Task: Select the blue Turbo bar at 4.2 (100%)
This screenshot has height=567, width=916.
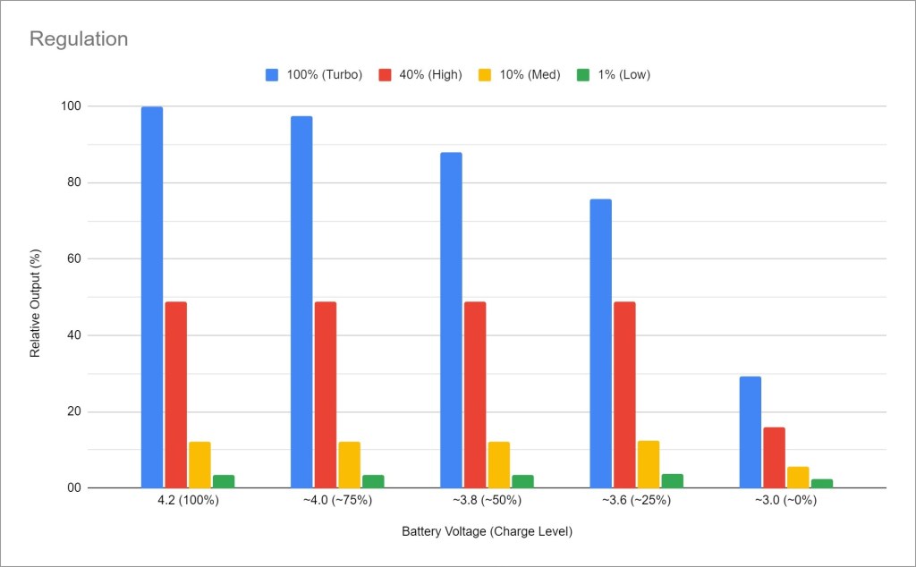Action: click(x=152, y=297)
